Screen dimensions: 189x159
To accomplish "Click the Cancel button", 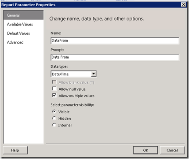I will pyautogui.click(x=172, y=150).
